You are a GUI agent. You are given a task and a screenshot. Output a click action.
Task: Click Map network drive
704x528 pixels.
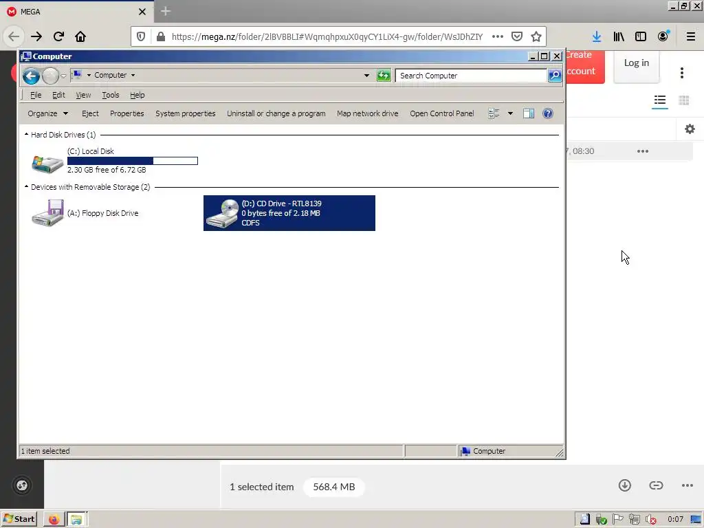tap(368, 113)
